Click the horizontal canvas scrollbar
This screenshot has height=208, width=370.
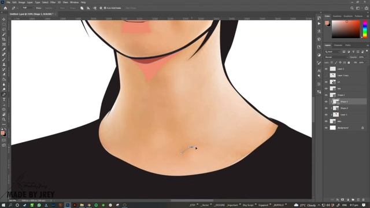pyautogui.click(x=192, y=200)
